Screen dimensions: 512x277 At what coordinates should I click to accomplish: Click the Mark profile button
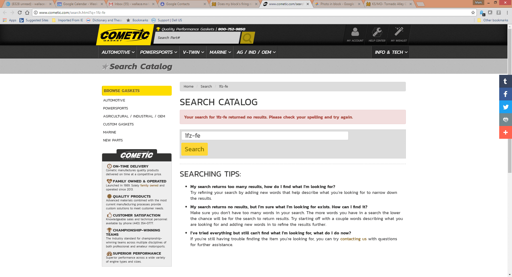[x=478, y=2]
